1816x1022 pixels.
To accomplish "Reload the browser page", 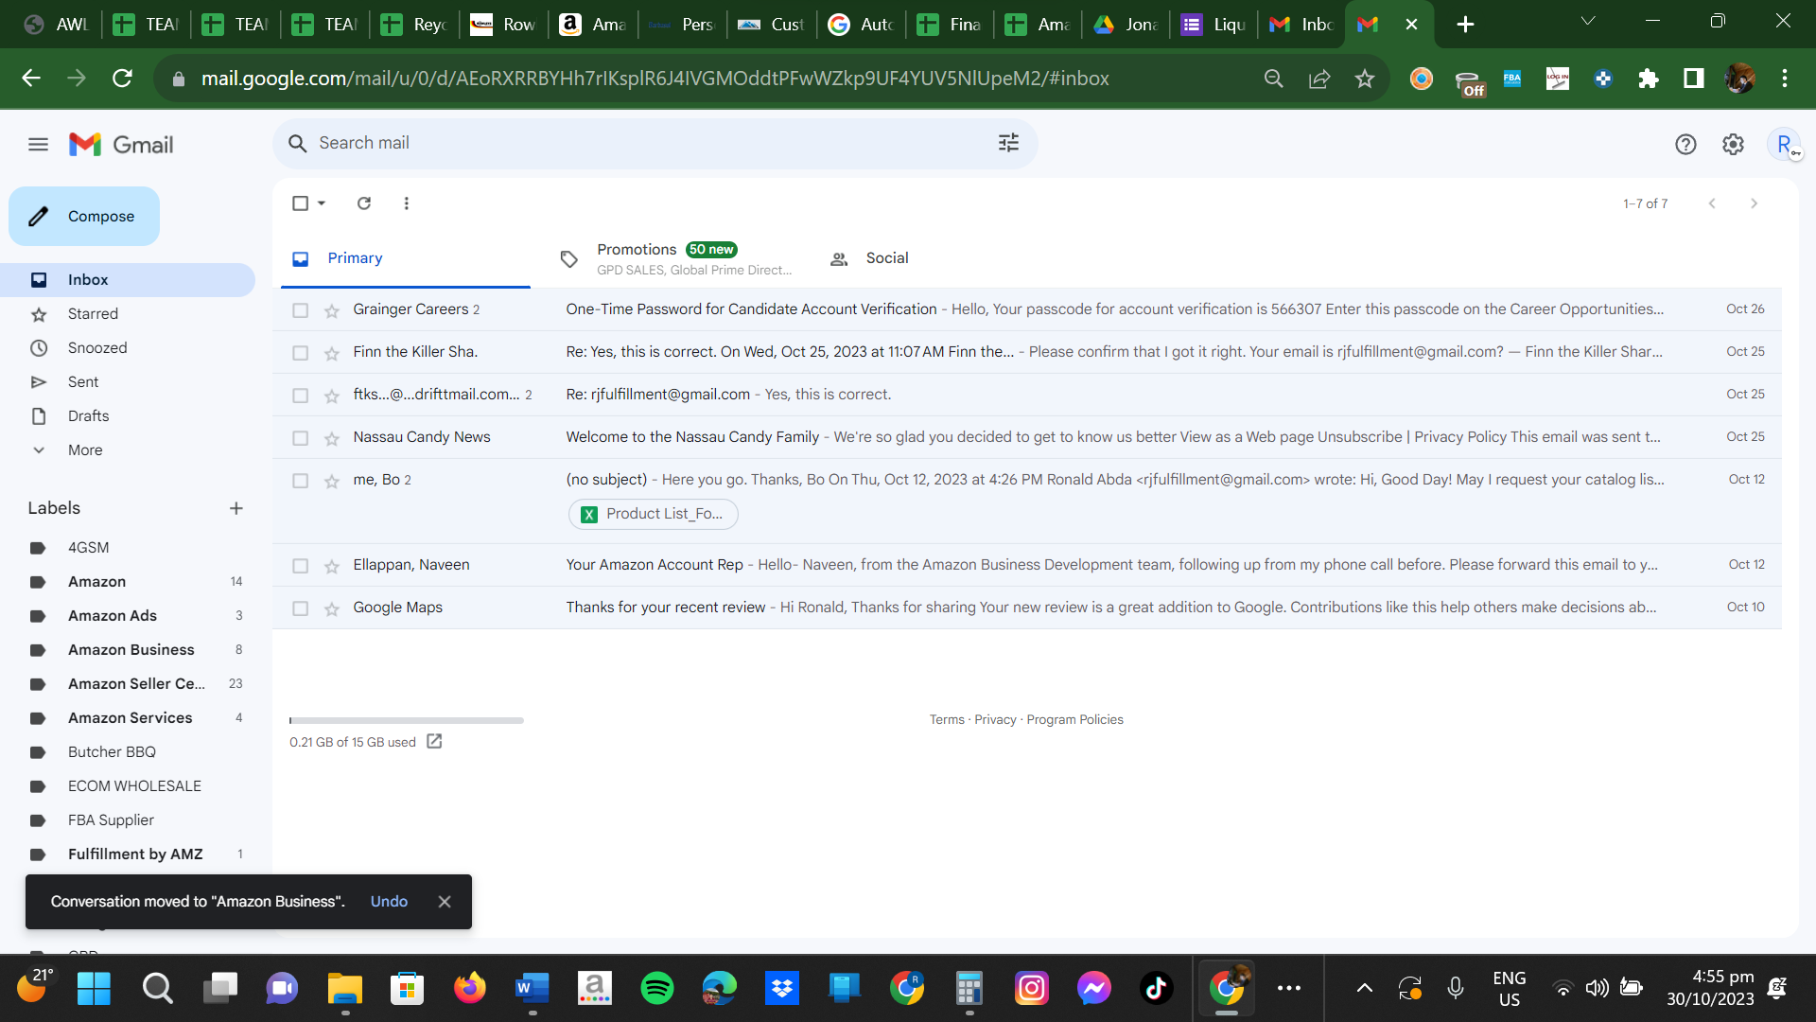I will (x=122, y=79).
